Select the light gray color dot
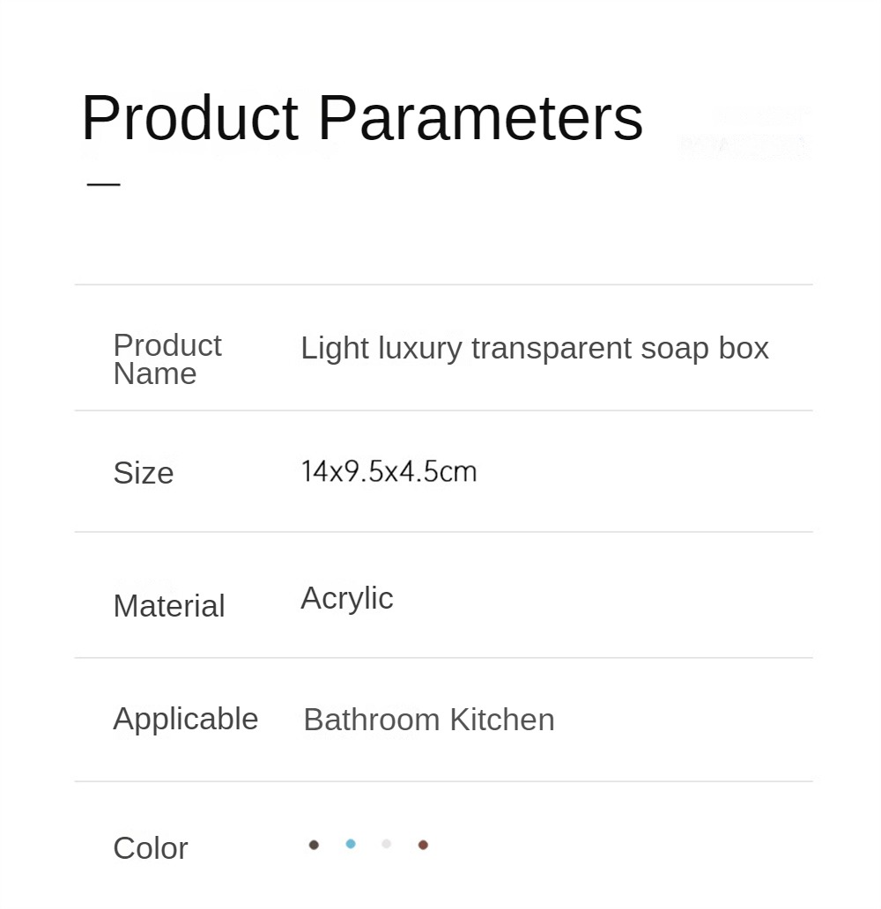 click(x=386, y=844)
